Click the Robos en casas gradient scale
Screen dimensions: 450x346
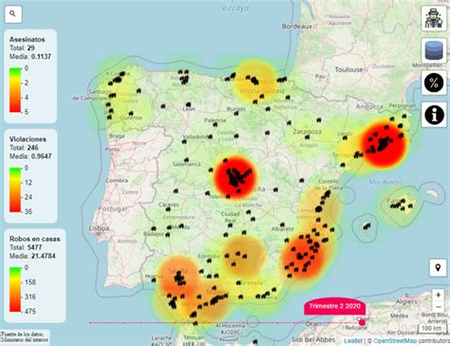pos(15,290)
